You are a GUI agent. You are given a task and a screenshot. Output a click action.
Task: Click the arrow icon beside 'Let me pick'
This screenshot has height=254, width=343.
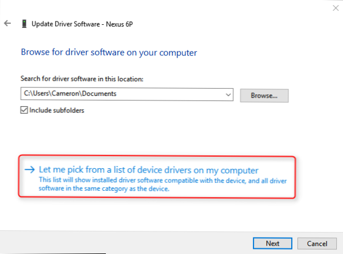tap(29, 169)
